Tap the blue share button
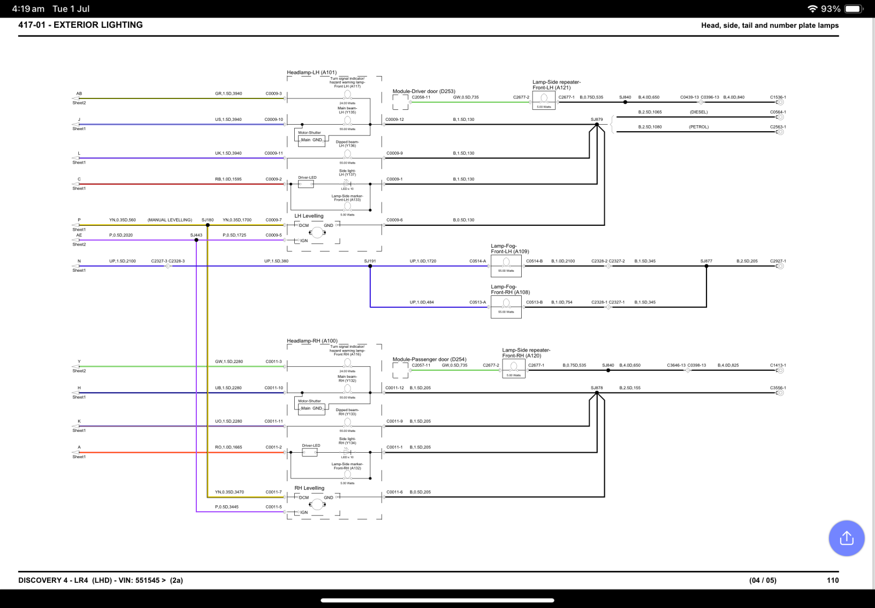875x608 pixels. click(x=846, y=538)
